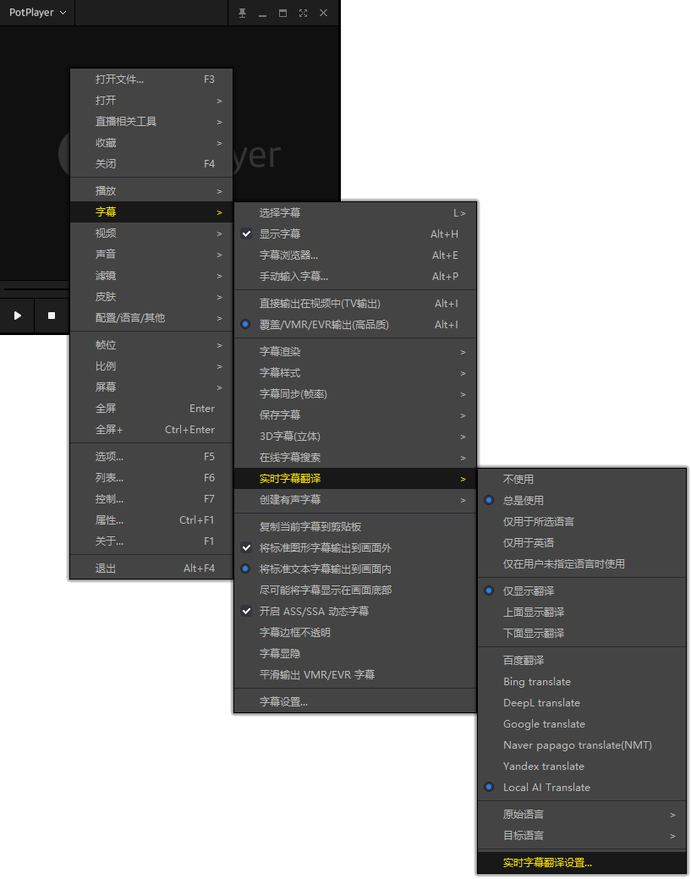Expand the 收藏 submenu
The width and height of the screenshot is (691, 879).
coord(151,143)
